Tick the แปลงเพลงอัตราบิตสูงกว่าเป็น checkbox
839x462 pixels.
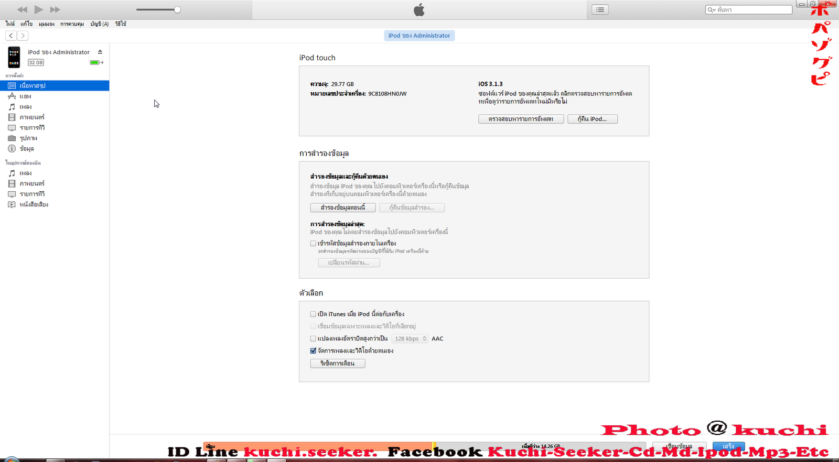tap(313, 339)
